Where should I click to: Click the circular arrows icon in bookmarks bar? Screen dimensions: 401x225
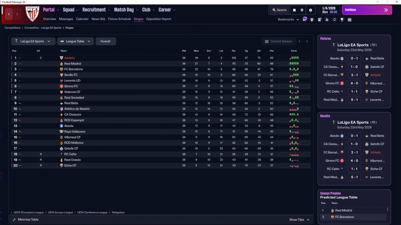[x=335, y=19]
